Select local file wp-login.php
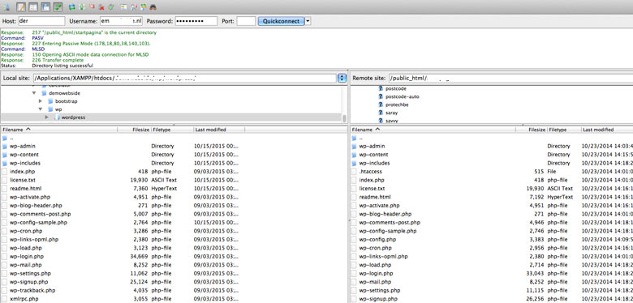 coord(27,256)
